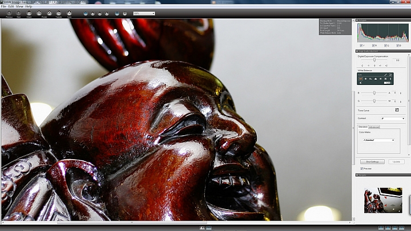
Task: Open the Contrast dropdown
Action: (393, 119)
